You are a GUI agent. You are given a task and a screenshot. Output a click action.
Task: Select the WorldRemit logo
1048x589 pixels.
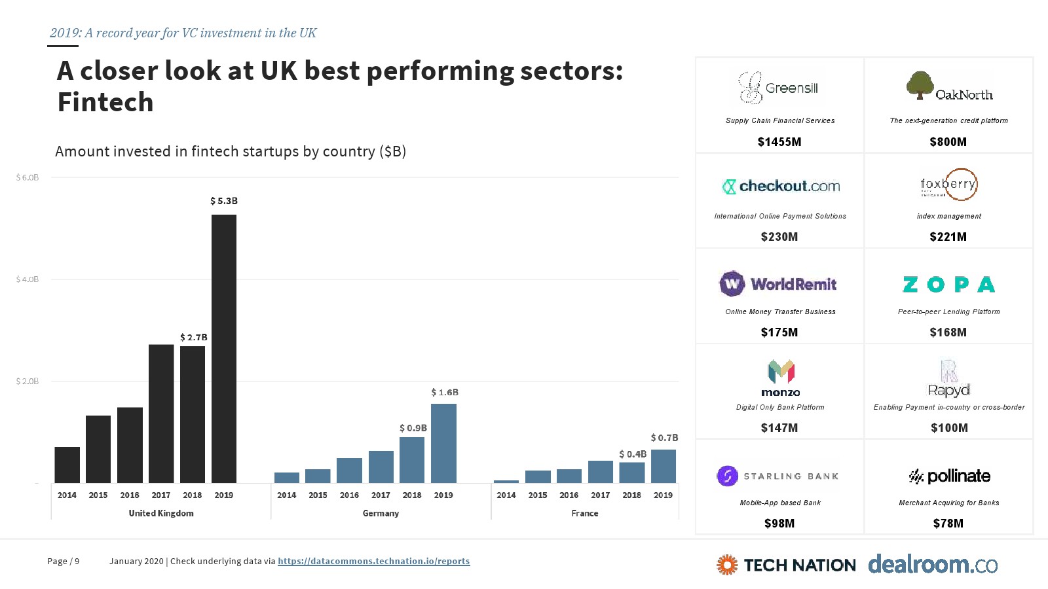pos(778,284)
